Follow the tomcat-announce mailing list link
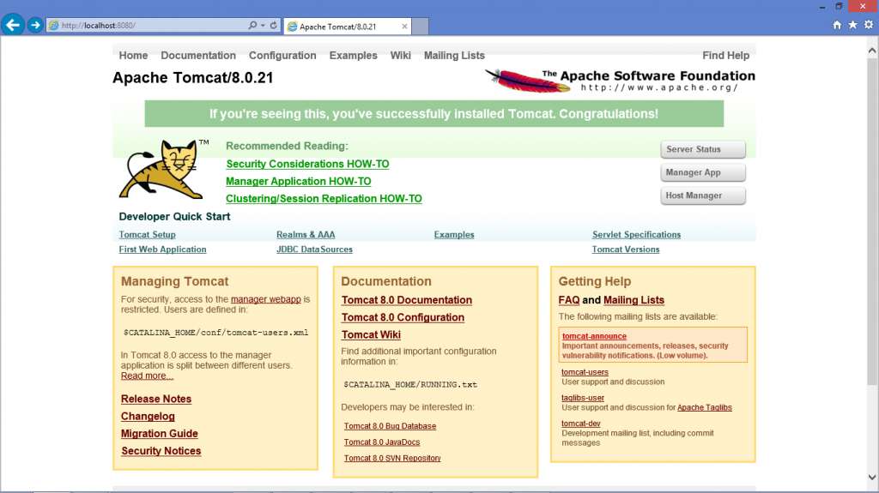 (x=594, y=336)
